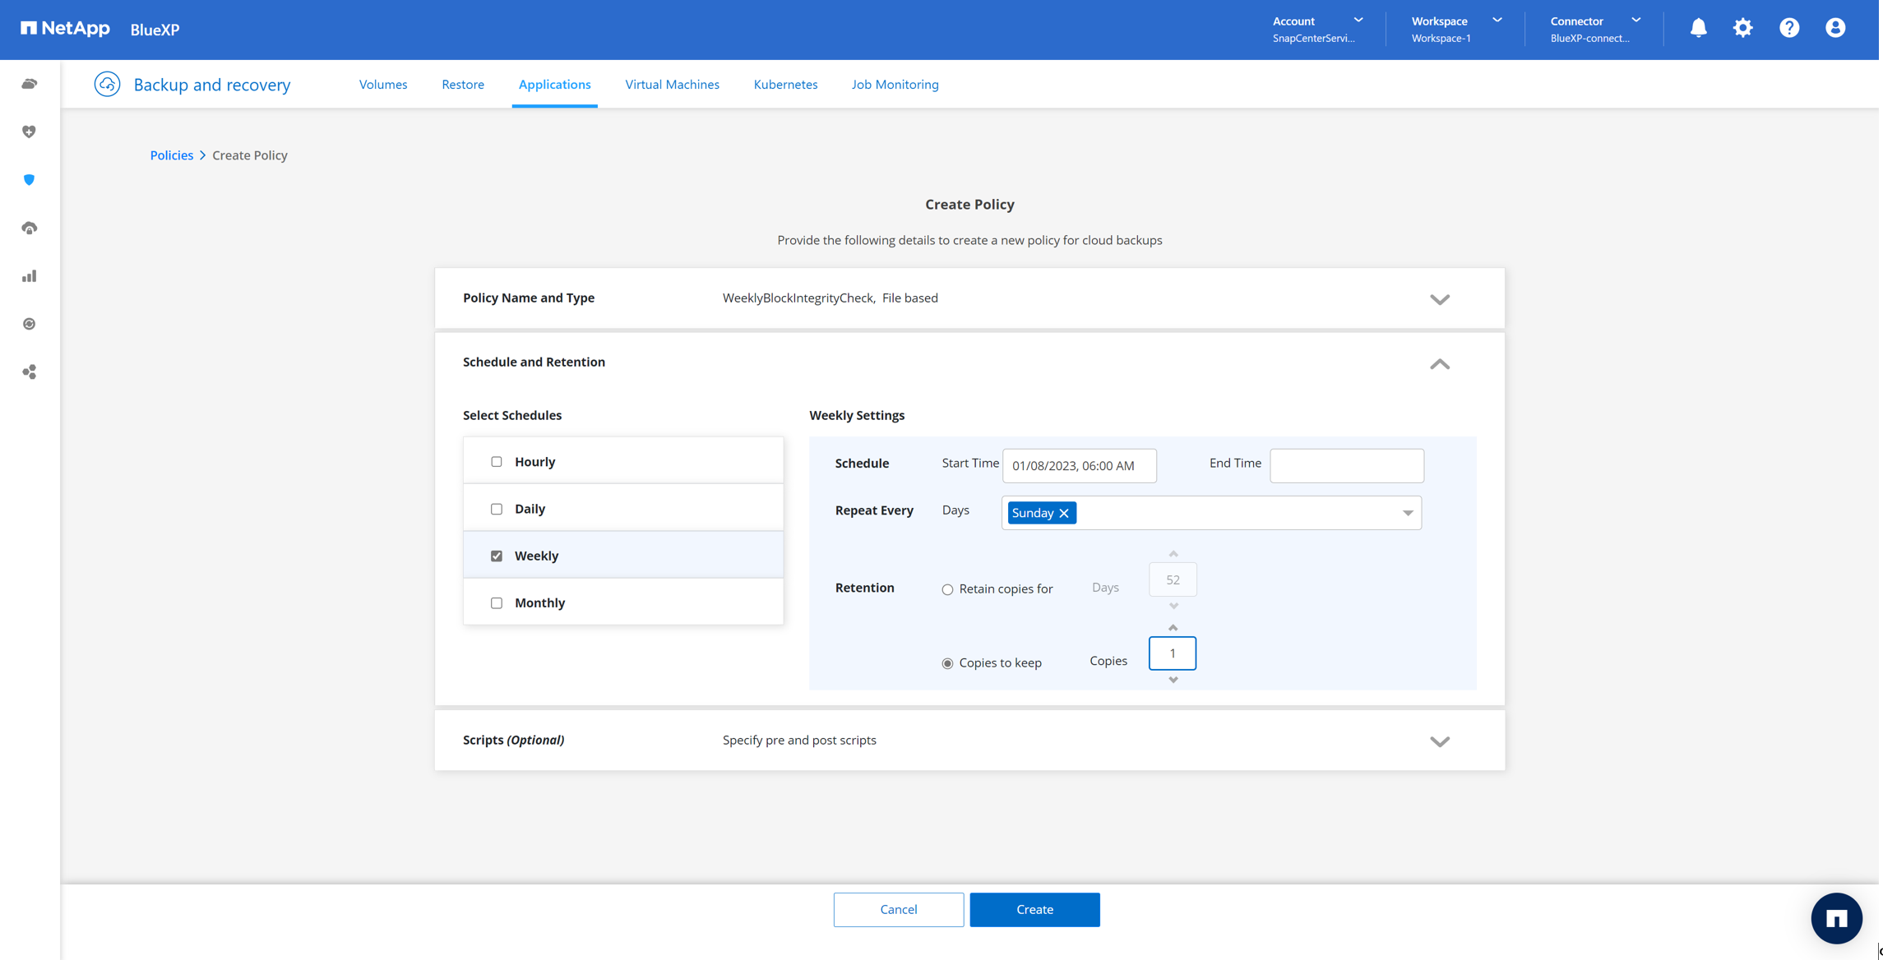This screenshot has height=960, width=1883.
Task: Click the shield Protection sidebar icon
Action: click(30, 180)
